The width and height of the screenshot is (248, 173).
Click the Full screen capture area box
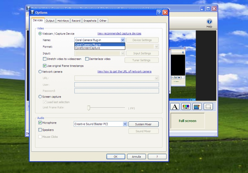coord(188,121)
